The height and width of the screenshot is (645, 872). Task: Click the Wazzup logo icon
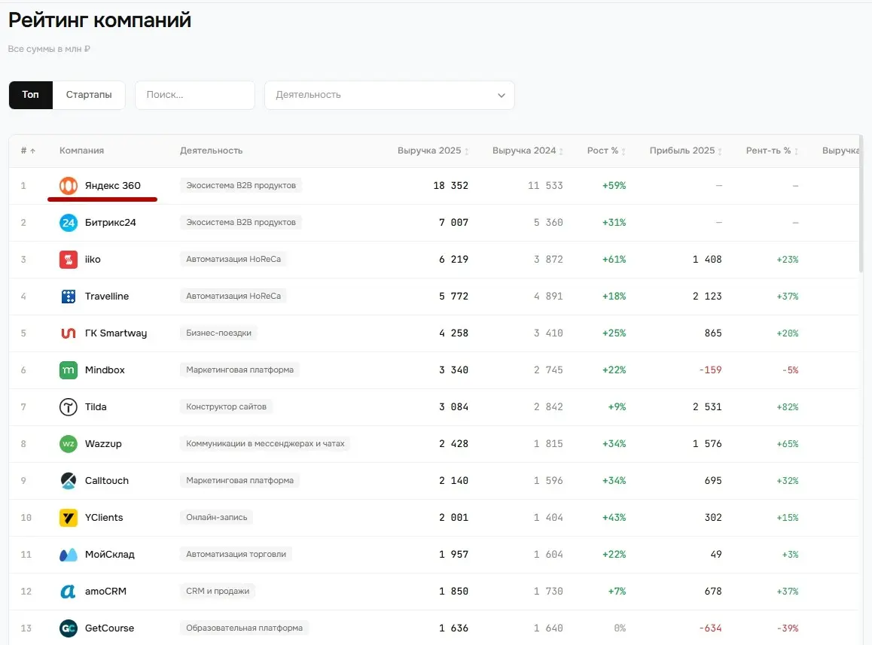point(69,444)
